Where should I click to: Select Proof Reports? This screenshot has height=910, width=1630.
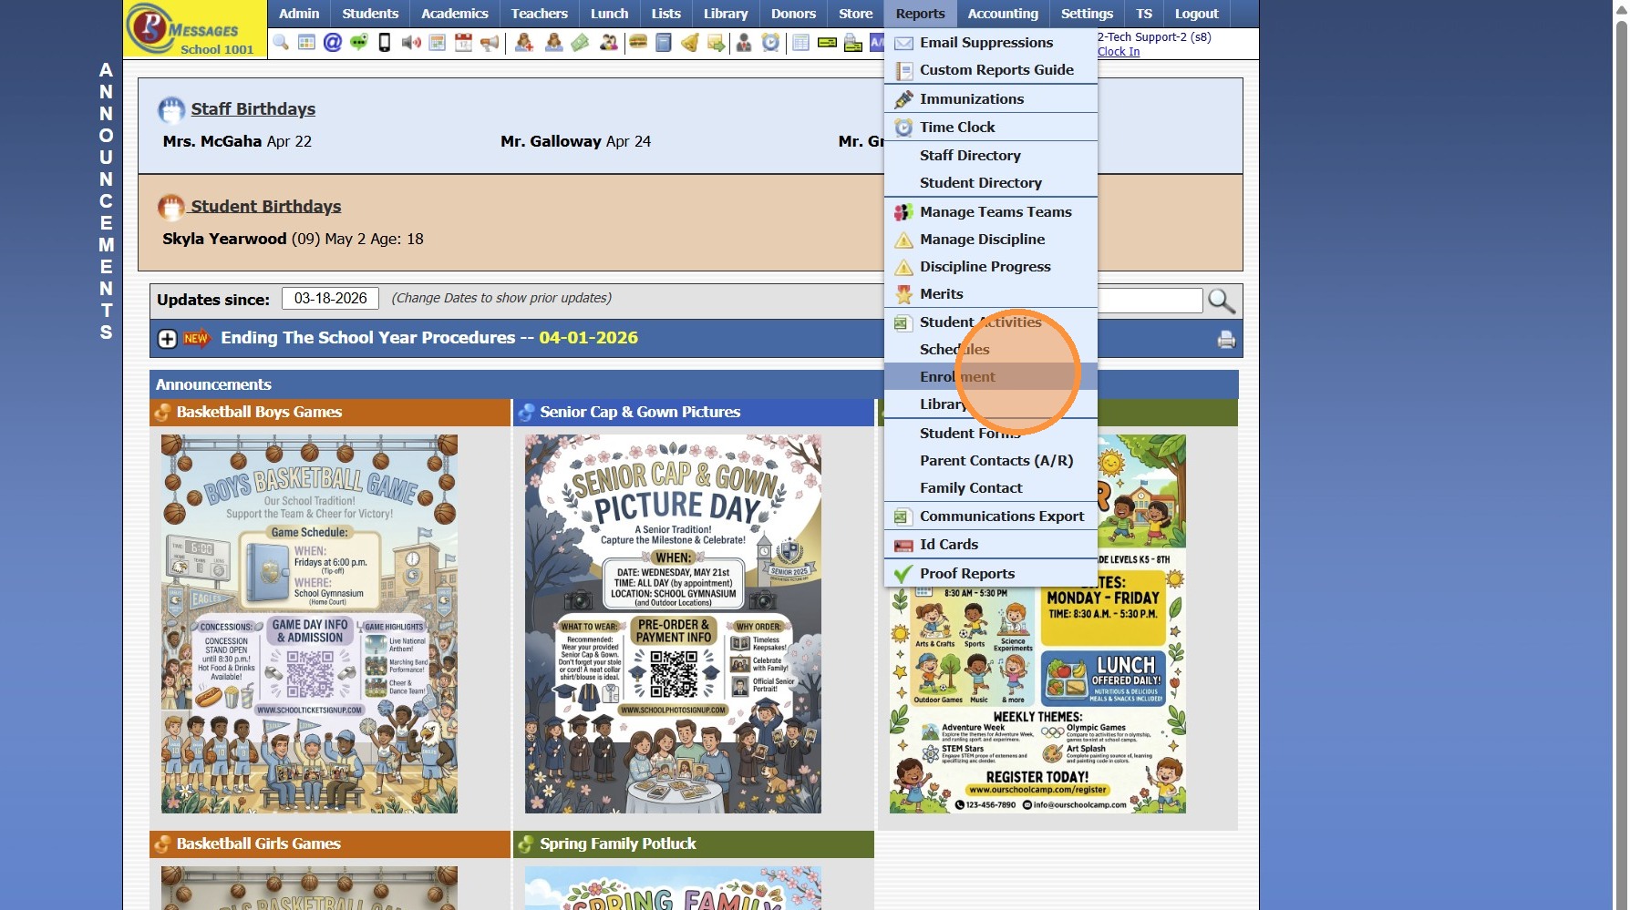991,574
